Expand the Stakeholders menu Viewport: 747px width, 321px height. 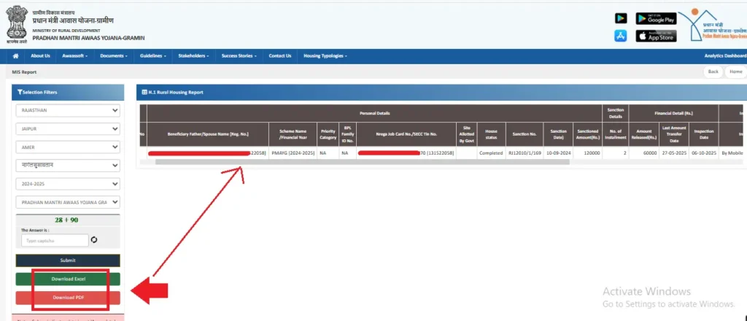(x=193, y=55)
